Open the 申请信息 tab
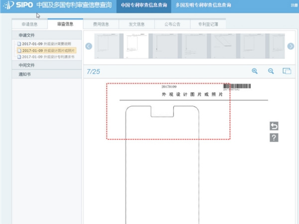The width and height of the screenshot is (299, 224). [29, 24]
